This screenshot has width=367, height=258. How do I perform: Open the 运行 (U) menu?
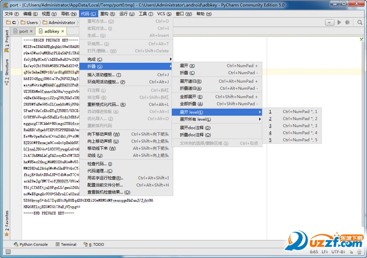pos(127,14)
